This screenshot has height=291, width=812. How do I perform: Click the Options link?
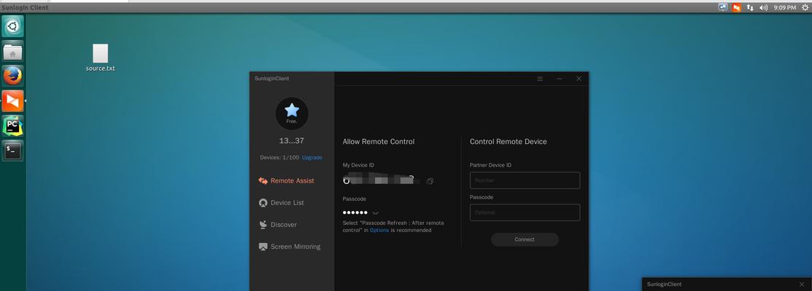(379, 230)
